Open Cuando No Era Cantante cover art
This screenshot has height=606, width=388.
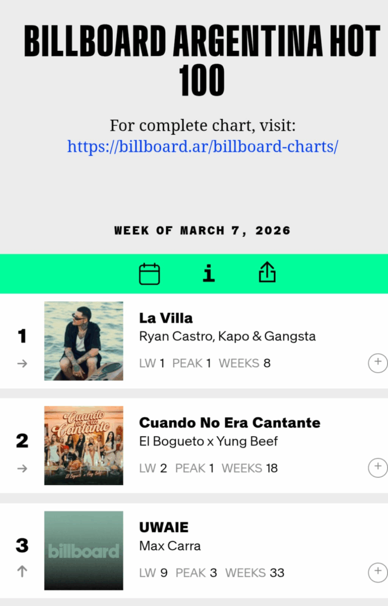click(x=84, y=446)
